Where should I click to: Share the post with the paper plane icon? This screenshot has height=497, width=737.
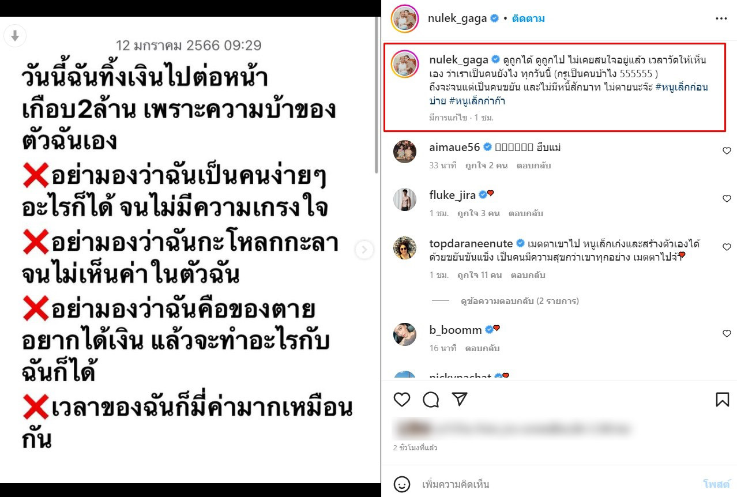(459, 399)
